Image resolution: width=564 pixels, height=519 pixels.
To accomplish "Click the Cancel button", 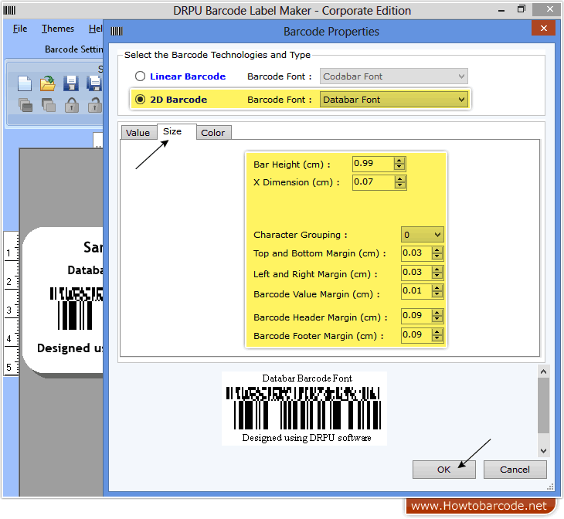I will tap(515, 470).
